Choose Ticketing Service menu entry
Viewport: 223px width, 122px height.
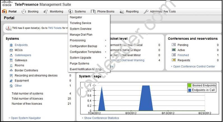coord(80,23)
